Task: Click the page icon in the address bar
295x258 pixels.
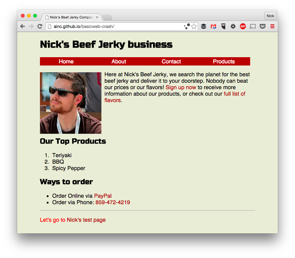Action: point(50,26)
